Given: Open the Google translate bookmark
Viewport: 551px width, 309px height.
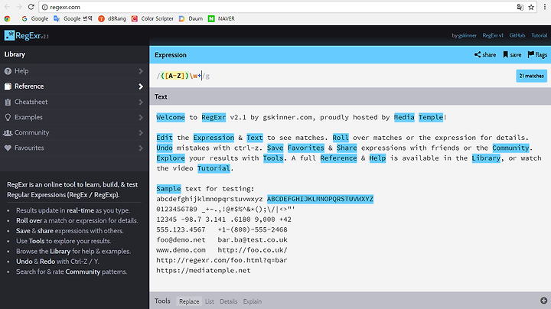Looking at the screenshot, I should pos(73,18).
